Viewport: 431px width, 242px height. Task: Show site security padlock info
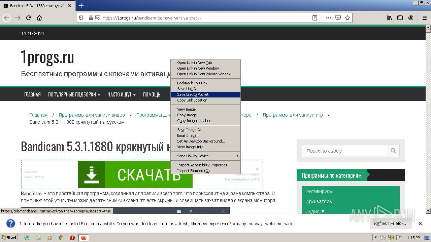coord(91,18)
